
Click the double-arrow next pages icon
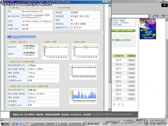[x=119, y=104]
